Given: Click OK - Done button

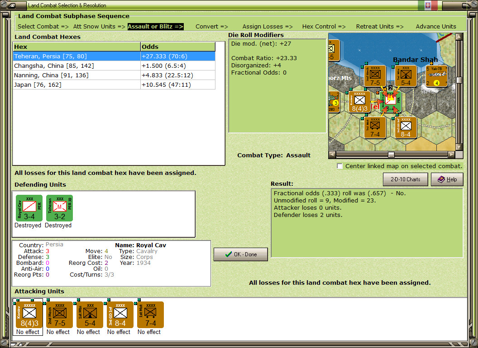Looking at the screenshot, I should [x=241, y=254].
